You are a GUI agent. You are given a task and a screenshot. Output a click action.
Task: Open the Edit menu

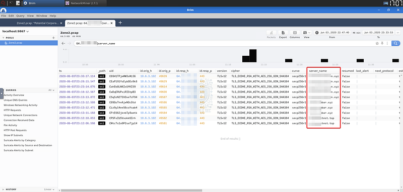(11, 16)
